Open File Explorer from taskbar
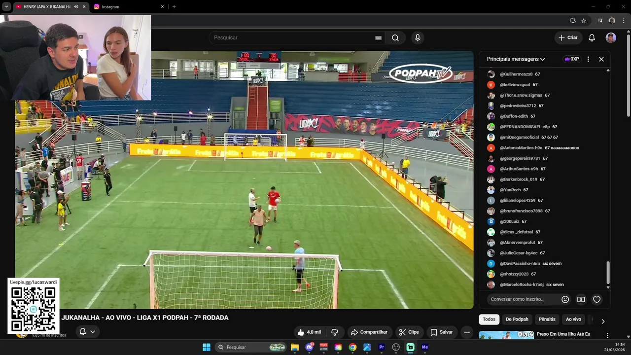Image resolution: width=631 pixels, height=355 pixels. pyautogui.click(x=295, y=347)
